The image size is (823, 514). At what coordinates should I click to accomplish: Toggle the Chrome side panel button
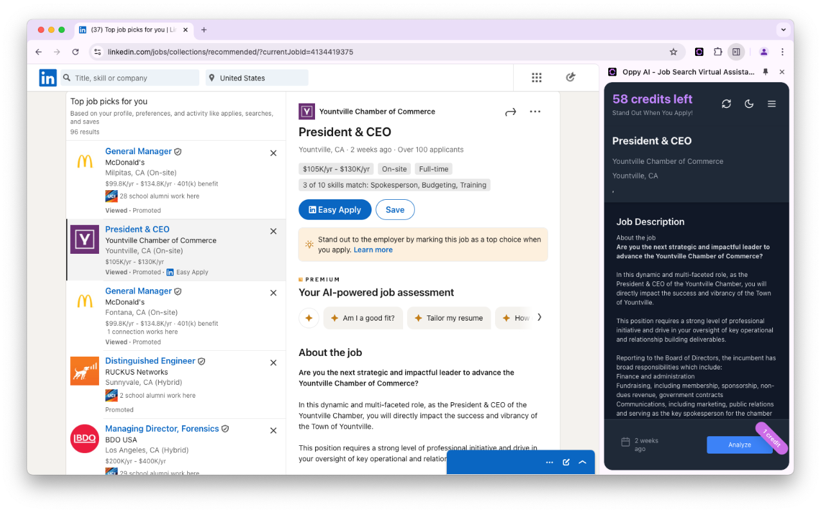point(736,52)
